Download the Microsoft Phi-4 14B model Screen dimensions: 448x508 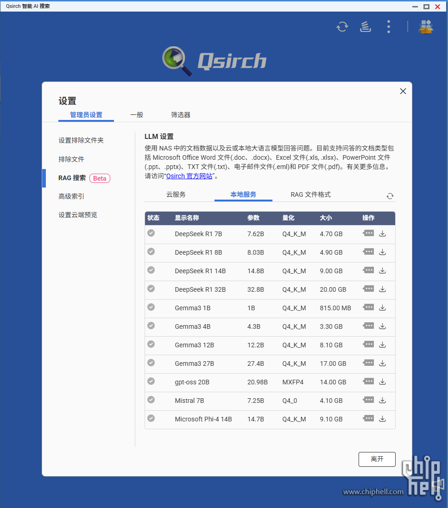[x=382, y=418]
